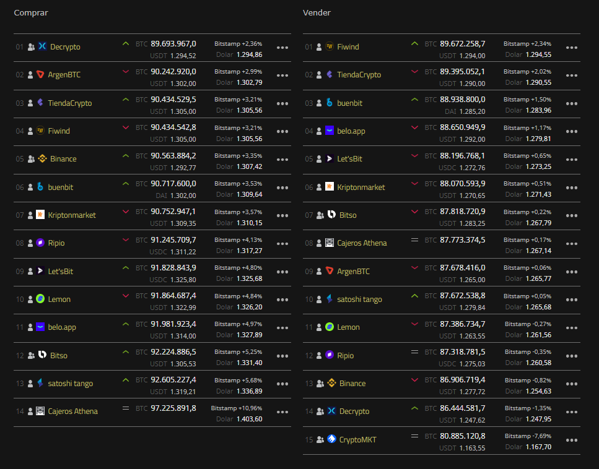Click the Binance logo icon in Comprar list
The image size is (599, 469).
click(x=42, y=158)
